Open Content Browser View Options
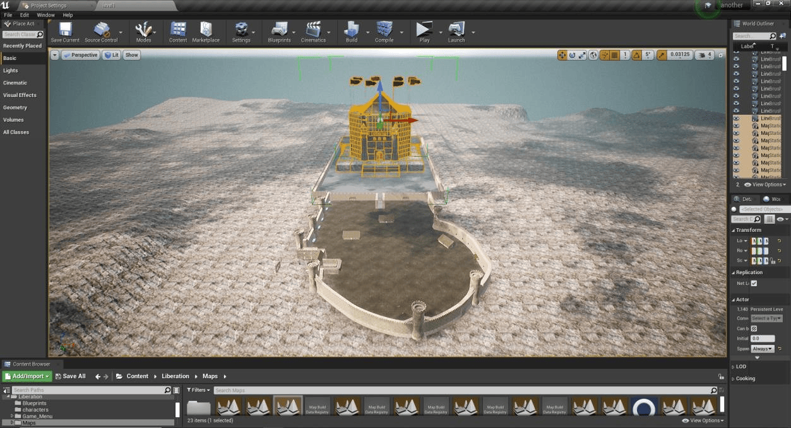The height and width of the screenshot is (428, 791). pyautogui.click(x=703, y=420)
